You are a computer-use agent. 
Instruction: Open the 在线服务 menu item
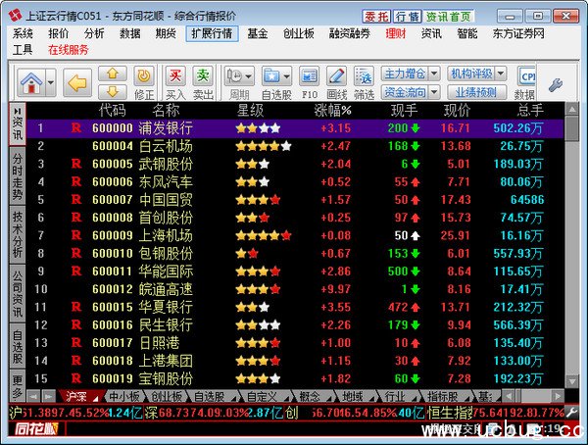[x=68, y=49]
